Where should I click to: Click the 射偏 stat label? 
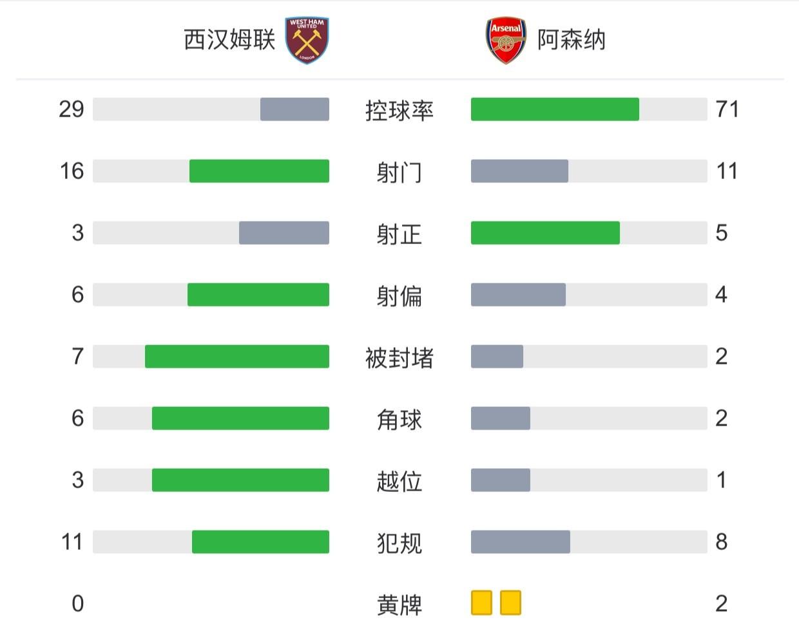[x=400, y=296]
